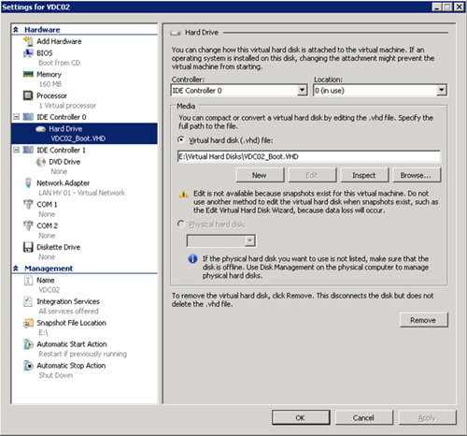467x436 pixels.
Task: Select the BIOS icon in hardware list
Action: [x=28, y=53]
